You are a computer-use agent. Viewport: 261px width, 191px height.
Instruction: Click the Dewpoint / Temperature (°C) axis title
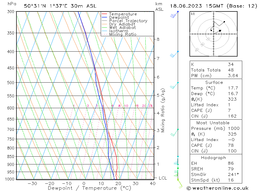[x=89, y=188]
